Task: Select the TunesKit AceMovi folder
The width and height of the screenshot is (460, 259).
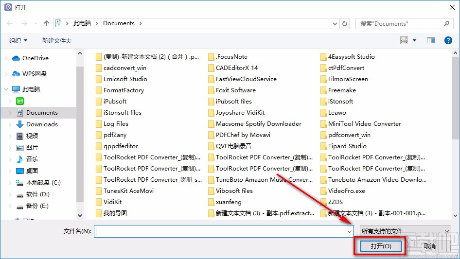Action: (124, 191)
